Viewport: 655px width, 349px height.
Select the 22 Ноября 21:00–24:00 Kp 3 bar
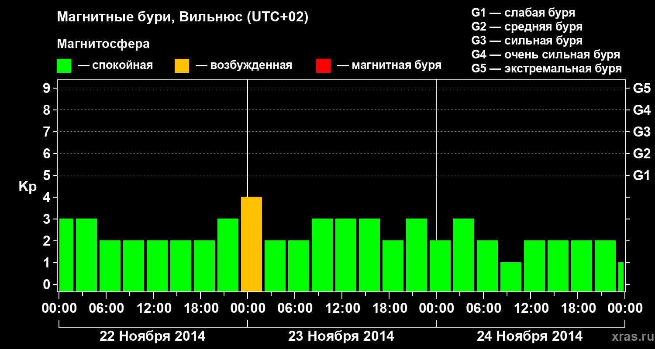(x=228, y=255)
